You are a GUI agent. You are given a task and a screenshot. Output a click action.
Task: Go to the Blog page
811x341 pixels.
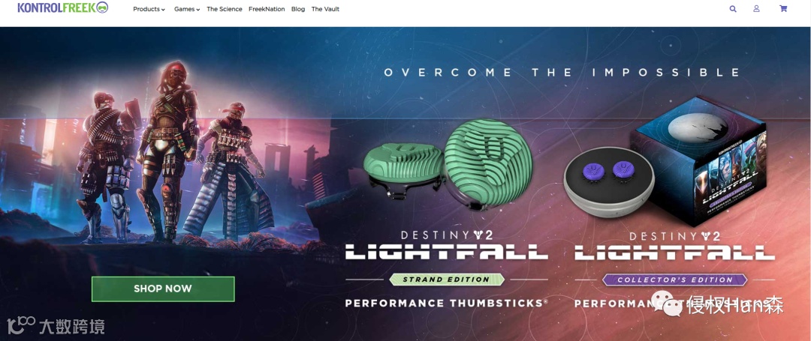(x=298, y=9)
